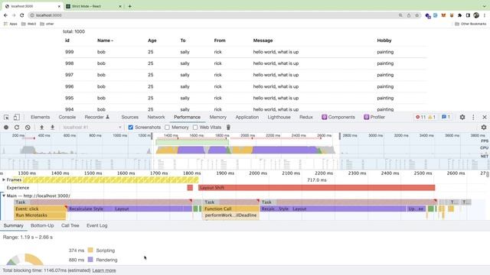Viewport: 490px width, 275px height.
Task: Click the Layout Shift experience bar
Action: 316,188
